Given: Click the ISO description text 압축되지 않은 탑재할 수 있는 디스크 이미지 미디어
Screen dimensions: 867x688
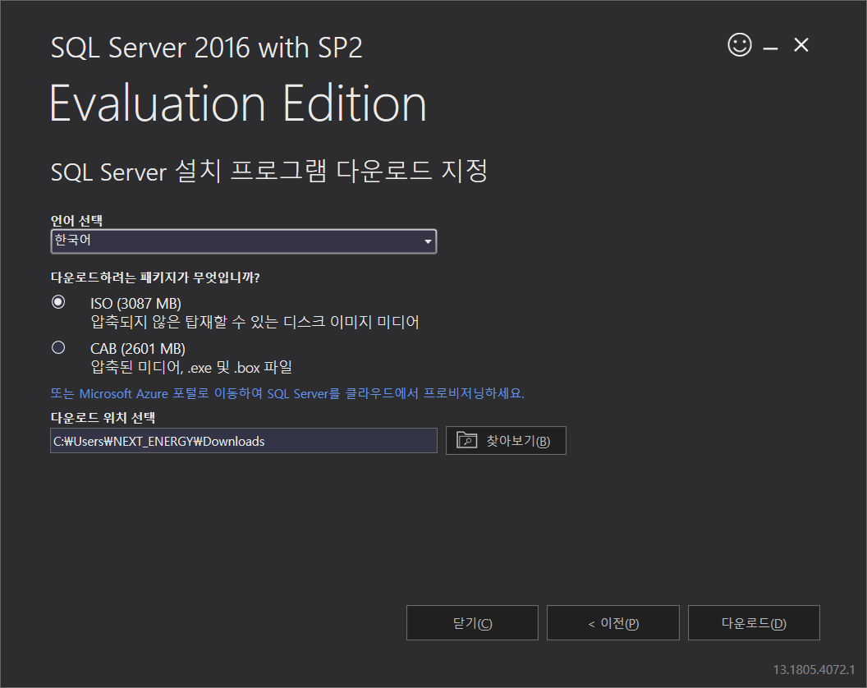Looking at the screenshot, I should (255, 322).
